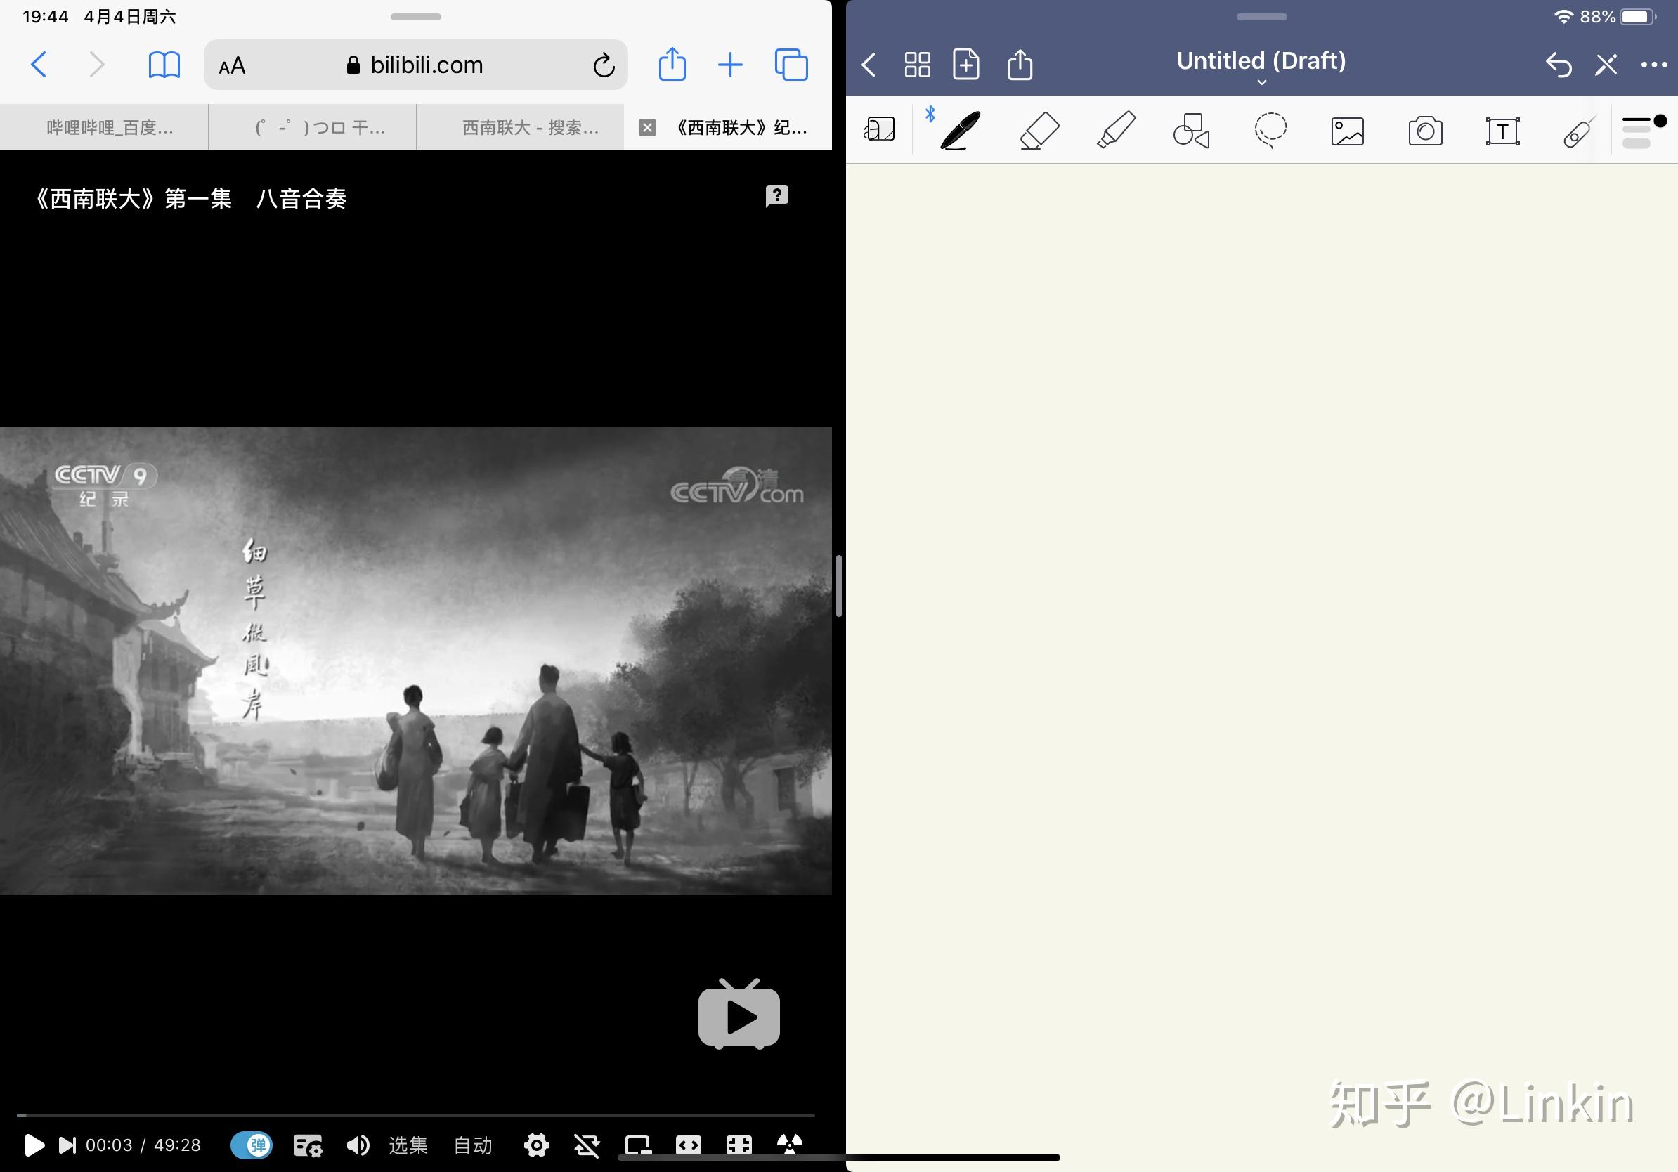1678x1172 pixels.
Task: Skip to the next episode
Action: [67, 1145]
